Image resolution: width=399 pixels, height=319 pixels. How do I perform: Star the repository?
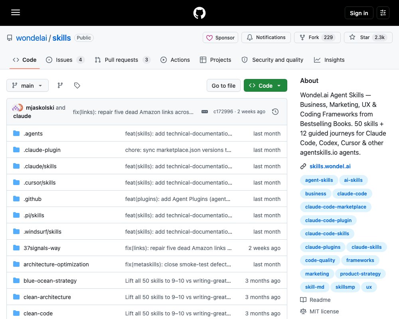[368, 37]
